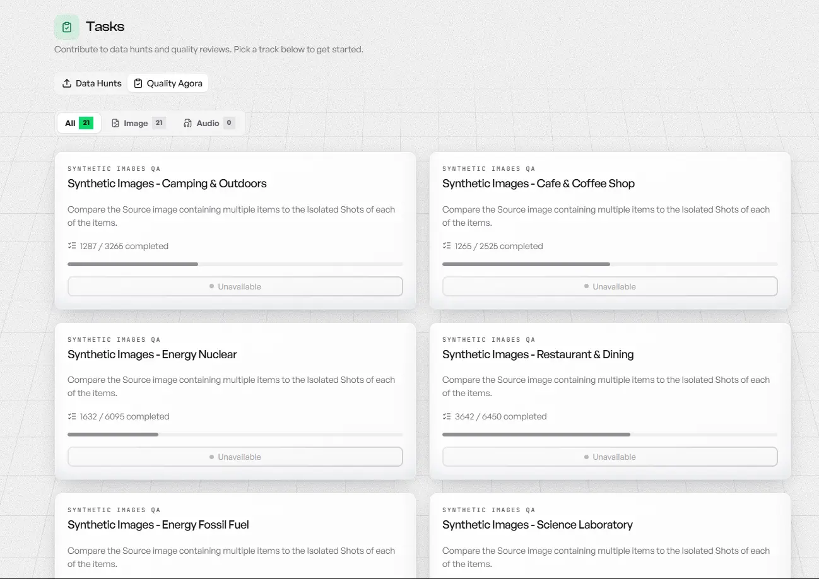This screenshot has width=819, height=579.
Task: Open Synthetic Images - Science Laboratory title
Action: pos(538,525)
